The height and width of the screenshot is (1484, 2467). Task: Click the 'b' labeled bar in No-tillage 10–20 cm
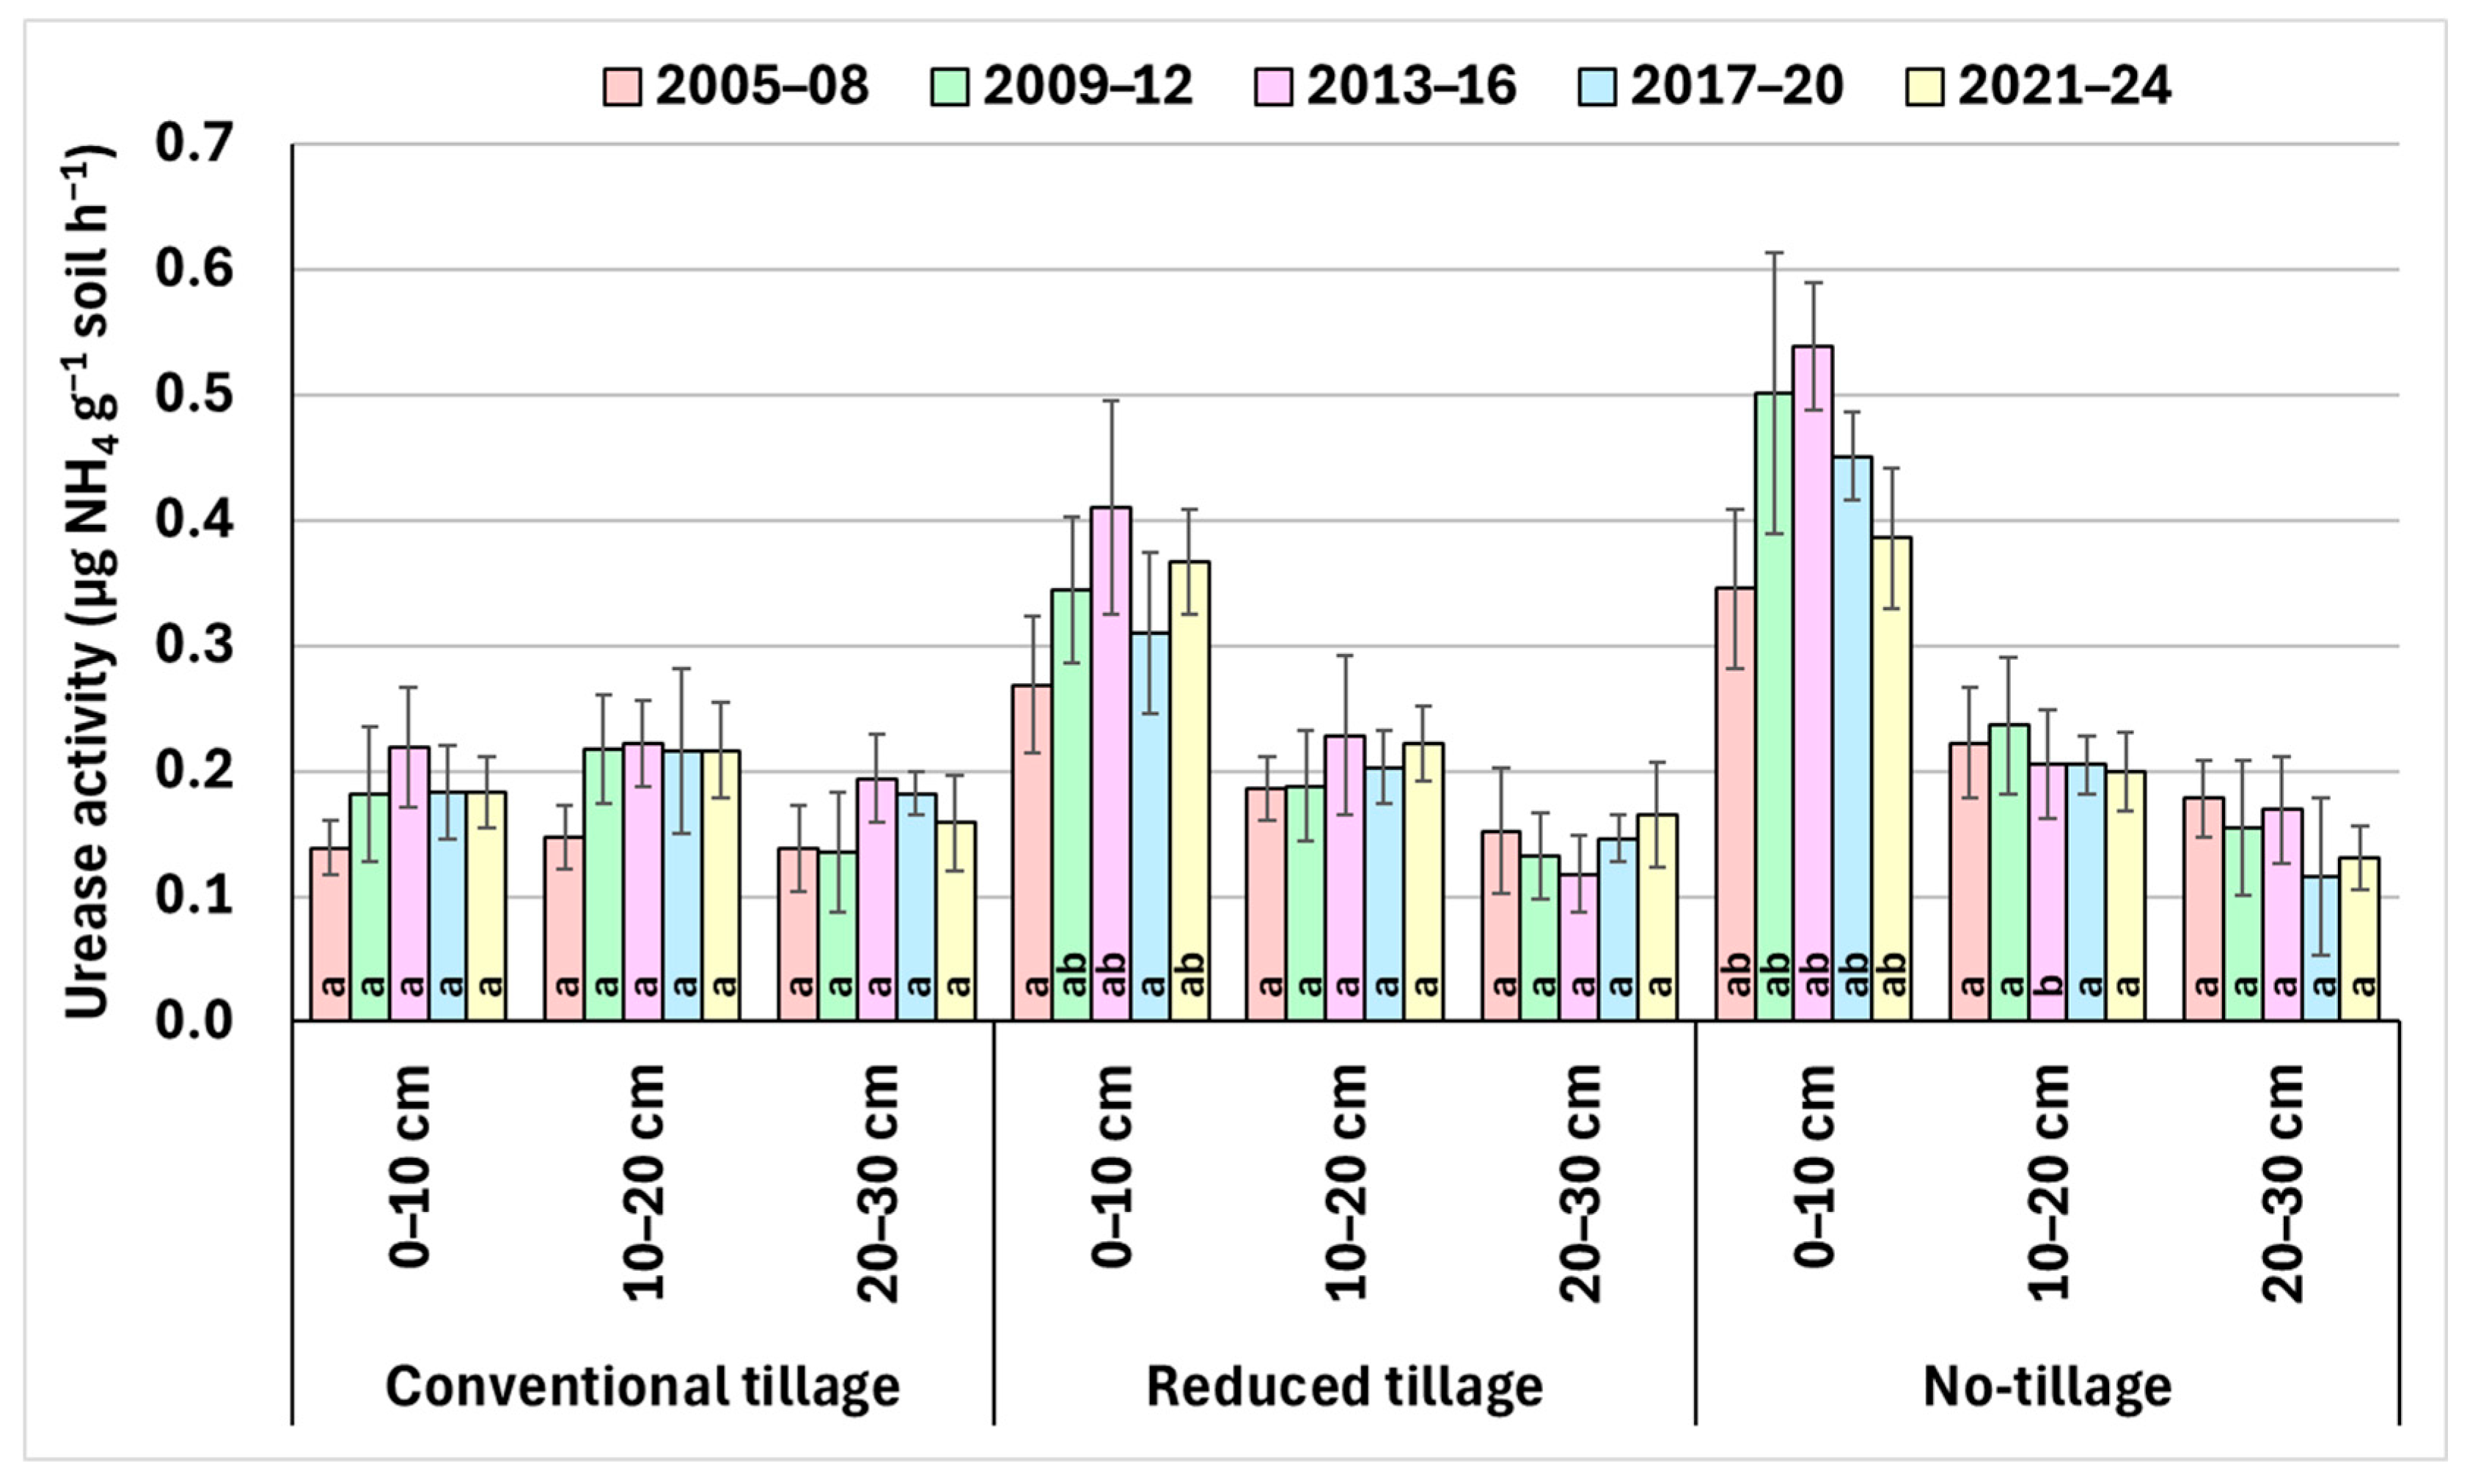2047,893
